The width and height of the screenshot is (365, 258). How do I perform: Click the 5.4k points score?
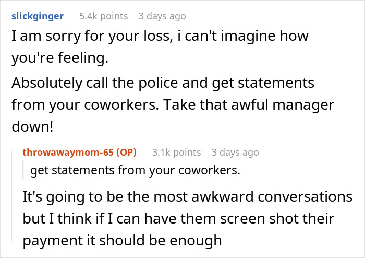[103, 16]
